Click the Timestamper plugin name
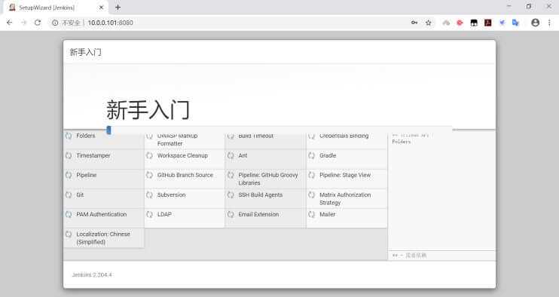The width and height of the screenshot is (559, 297). [x=93, y=155]
